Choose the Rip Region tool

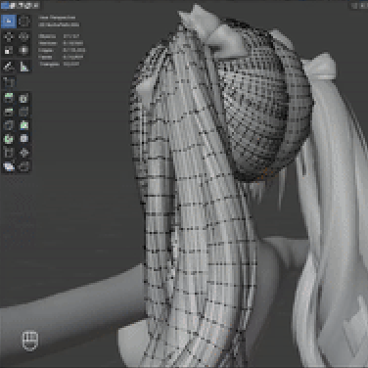tap(23, 166)
